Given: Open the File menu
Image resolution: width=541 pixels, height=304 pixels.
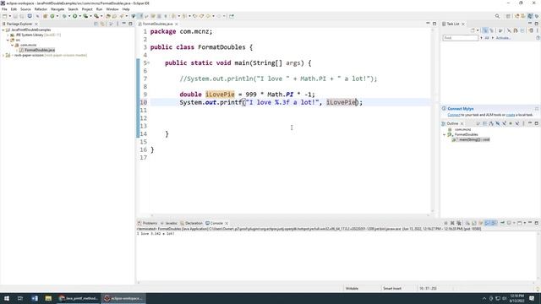Looking at the screenshot, I should click(4, 9).
